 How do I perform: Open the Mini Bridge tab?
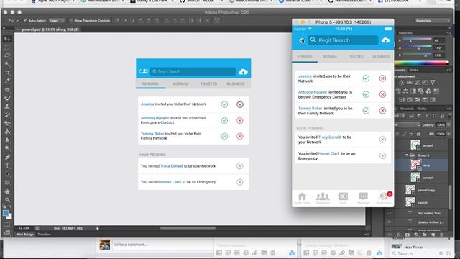point(25,235)
